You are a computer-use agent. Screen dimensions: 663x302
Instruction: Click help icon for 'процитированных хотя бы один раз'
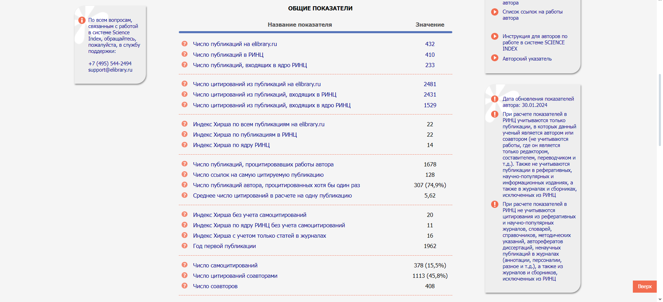(185, 185)
